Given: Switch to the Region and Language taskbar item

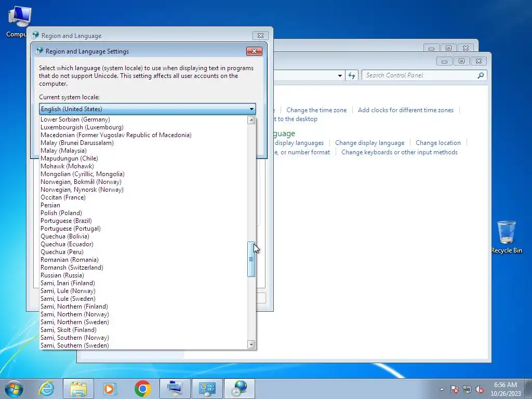Looking at the screenshot, I should (240, 389).
